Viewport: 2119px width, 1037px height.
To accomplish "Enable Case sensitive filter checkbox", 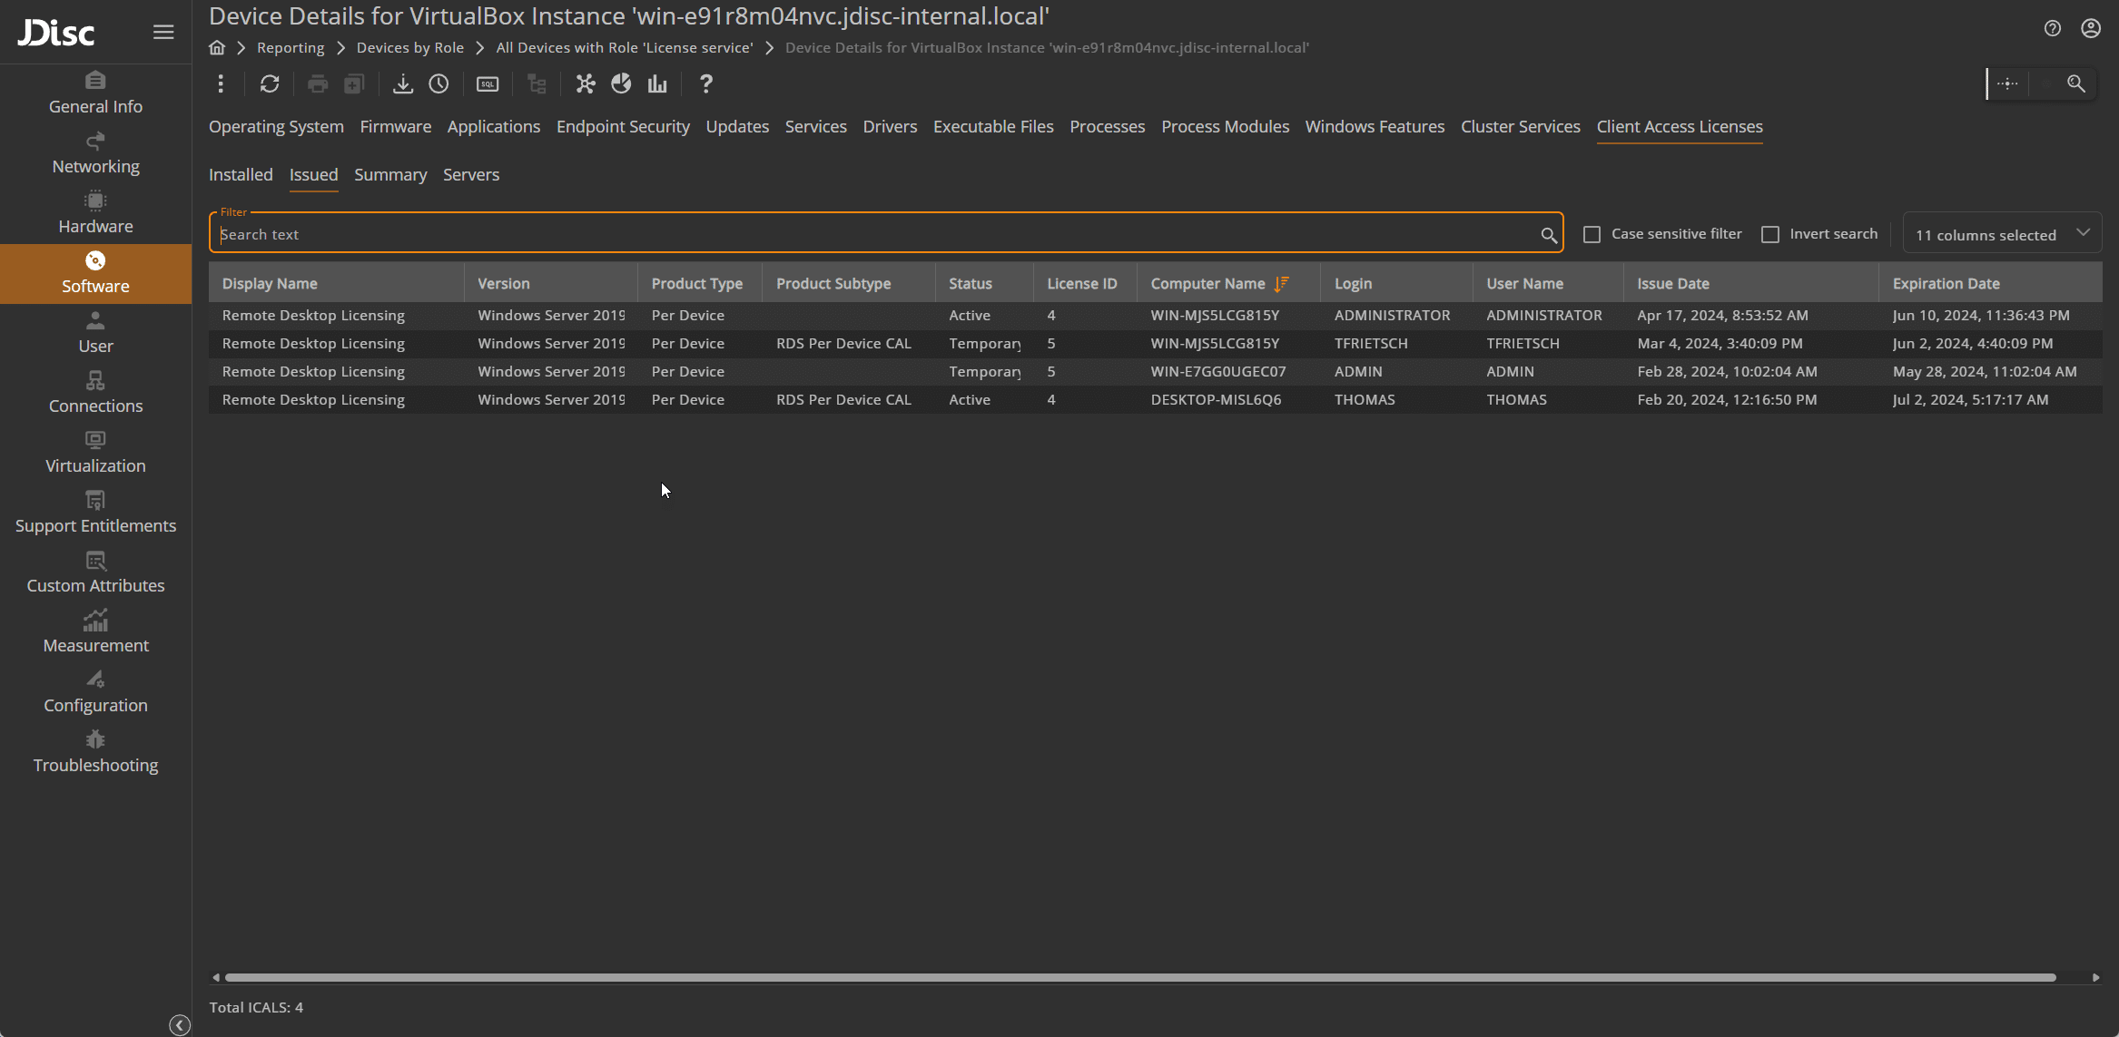I will (x=1592, y=234).
